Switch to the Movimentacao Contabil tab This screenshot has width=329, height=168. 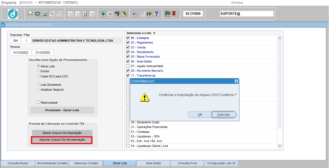pos(52,163)
